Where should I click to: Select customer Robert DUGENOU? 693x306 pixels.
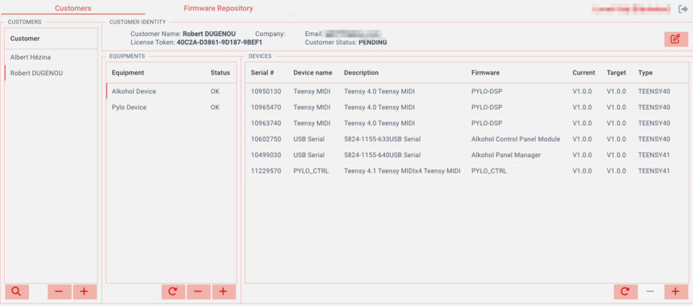(x=37, y=73)
